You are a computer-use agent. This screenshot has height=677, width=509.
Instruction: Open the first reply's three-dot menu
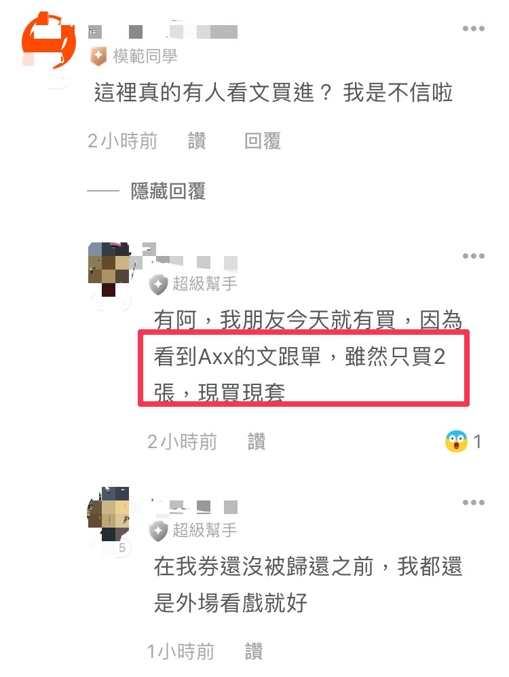click(x=473, y=256)
